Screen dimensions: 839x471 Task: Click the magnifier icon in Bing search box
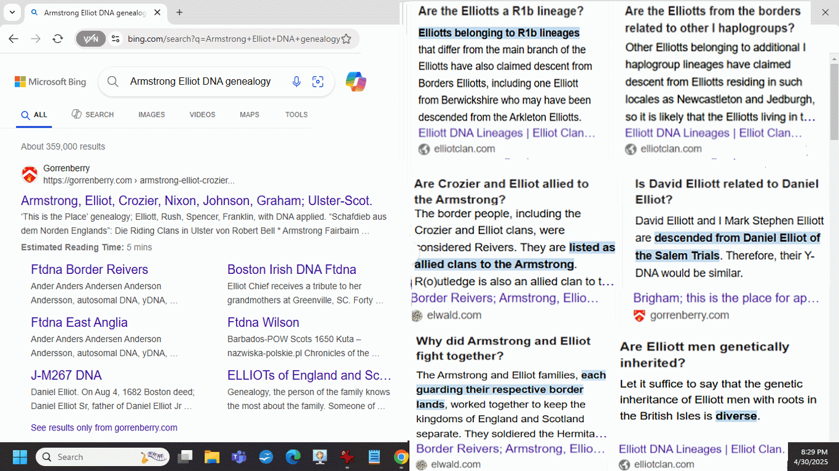112,82
